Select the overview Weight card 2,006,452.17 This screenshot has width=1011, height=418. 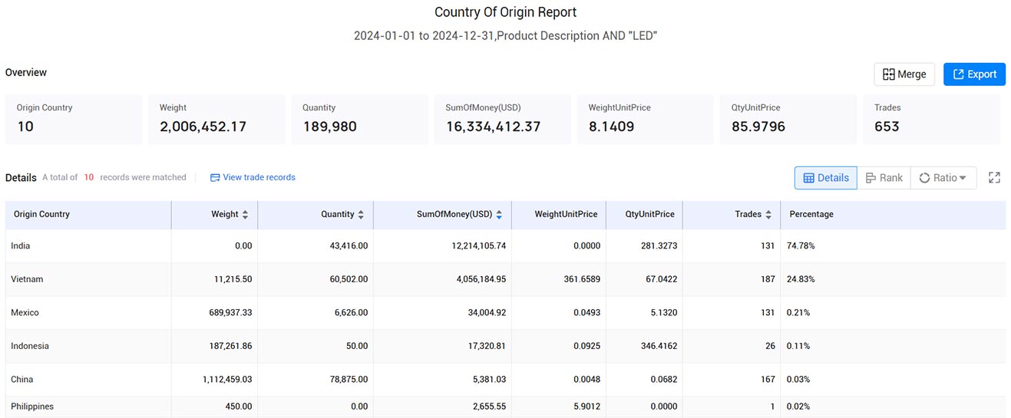[x=216, y=119]
